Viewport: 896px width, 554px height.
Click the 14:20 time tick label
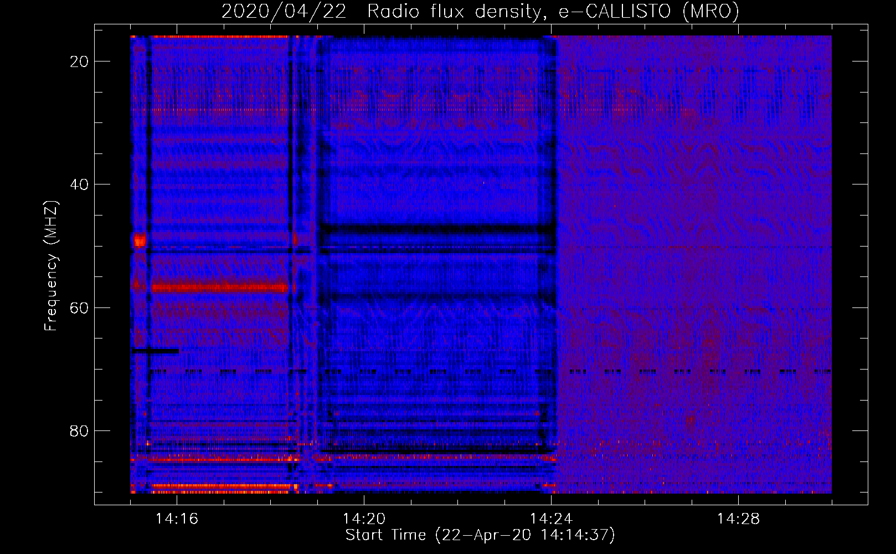click(x=364, y=519)
